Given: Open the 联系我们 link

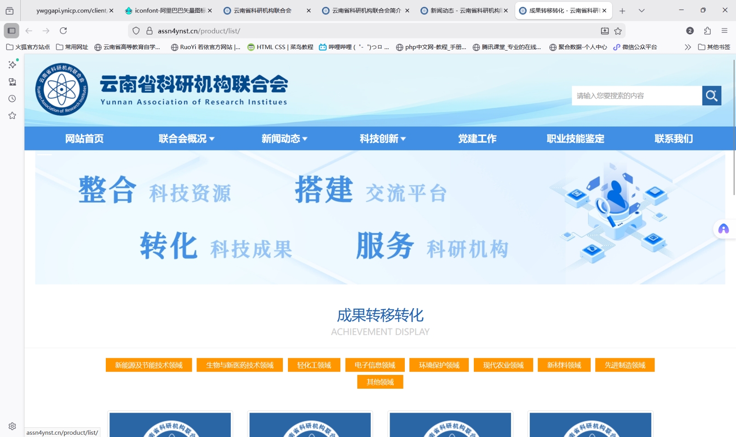Looking at the screenshot, I should tap(673, 138).
